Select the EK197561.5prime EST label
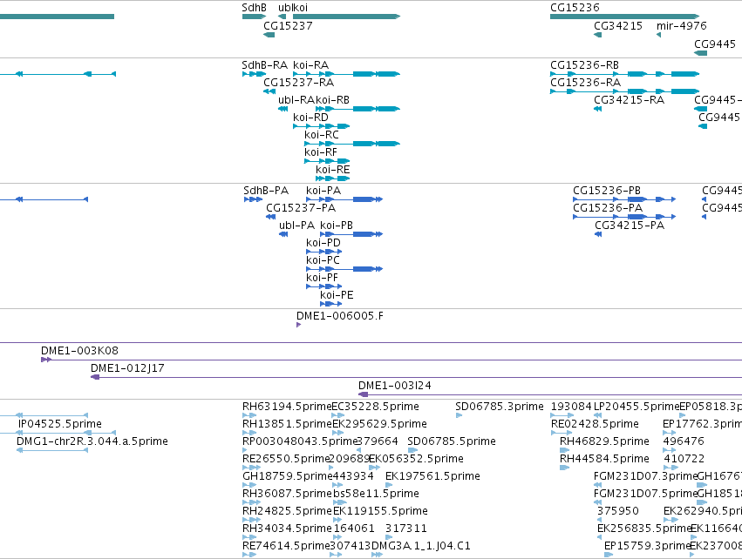The width and height of the screenshot is (742, 559). pyautogui.click(x=432, y=477)
